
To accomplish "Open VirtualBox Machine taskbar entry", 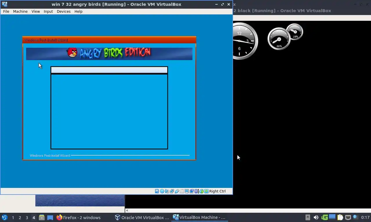I will [x=199, y=217].
